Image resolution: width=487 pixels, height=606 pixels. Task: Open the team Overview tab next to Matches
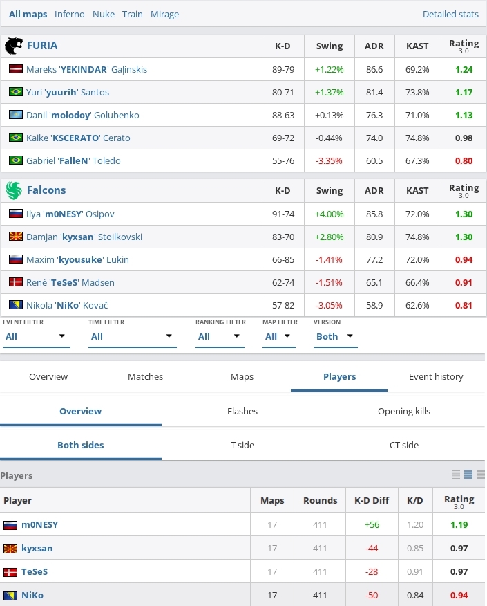[48, 376]
